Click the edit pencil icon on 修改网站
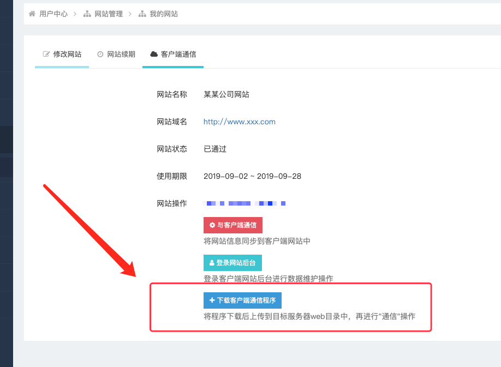Image resolution: width=501 pixels, height=367 pixels. click(46, 54)
